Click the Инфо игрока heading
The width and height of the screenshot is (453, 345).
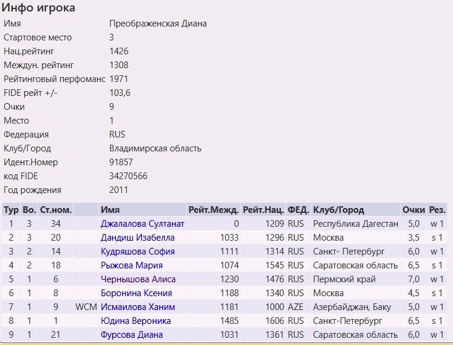[38, 8]
